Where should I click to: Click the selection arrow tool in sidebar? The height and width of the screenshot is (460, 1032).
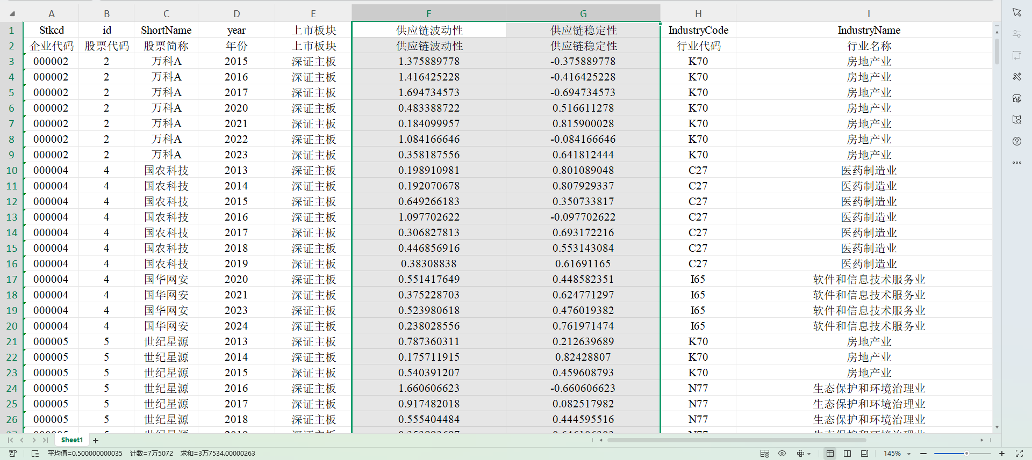tap(1016, 12)
